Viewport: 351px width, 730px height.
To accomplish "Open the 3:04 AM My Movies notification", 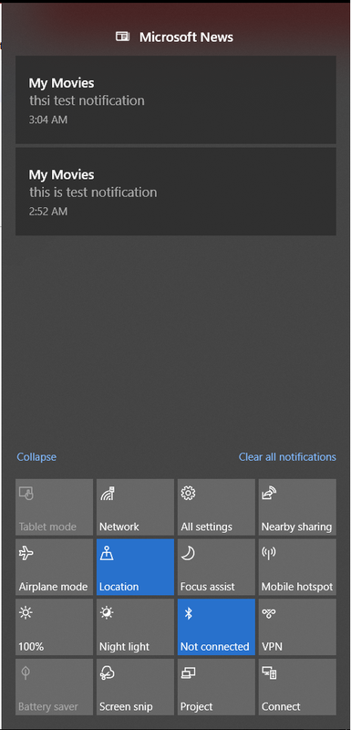I will [x=176, y=99].
